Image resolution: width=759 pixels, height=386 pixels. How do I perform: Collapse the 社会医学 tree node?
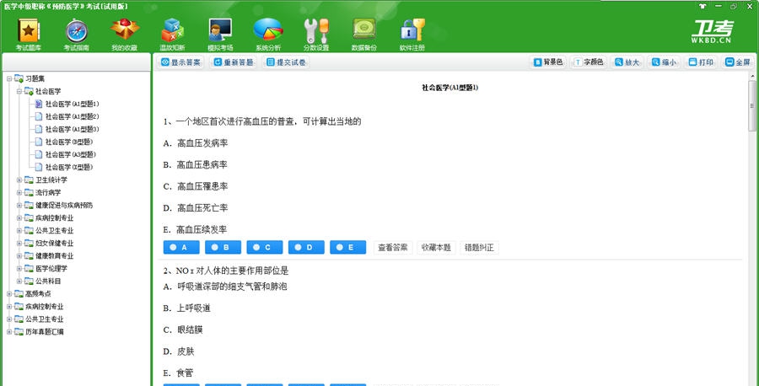coord(19,91)
